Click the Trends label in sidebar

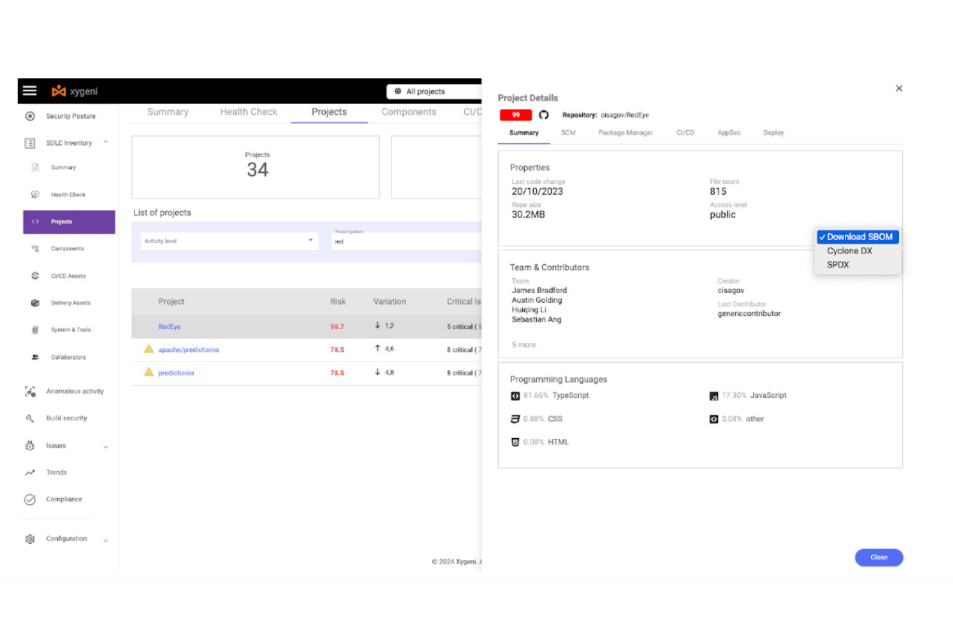(57, 472)
